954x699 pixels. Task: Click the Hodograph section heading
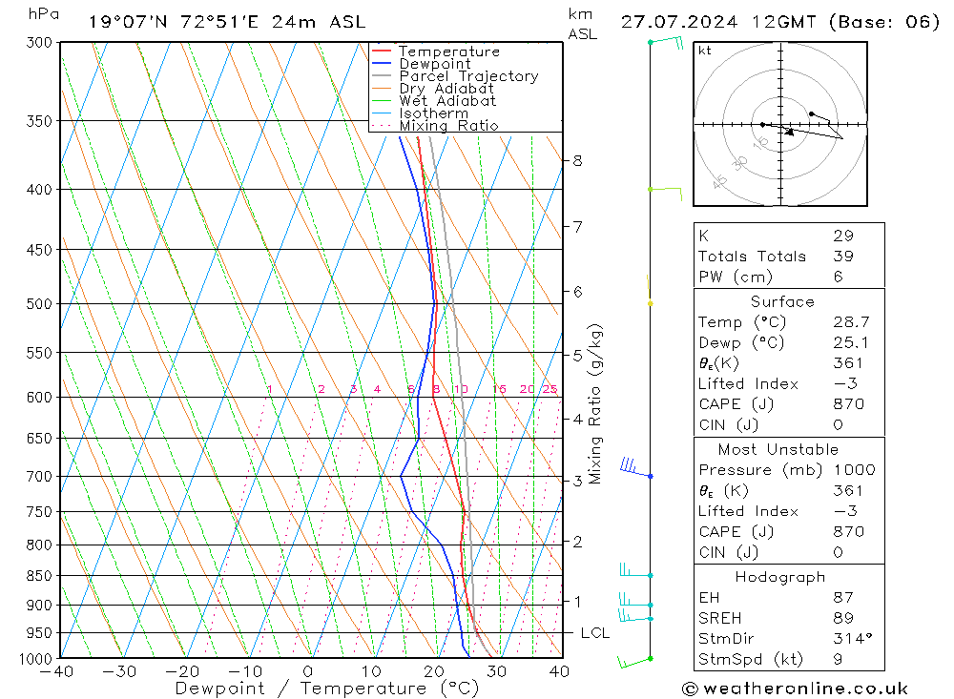[x=780, y=577]
